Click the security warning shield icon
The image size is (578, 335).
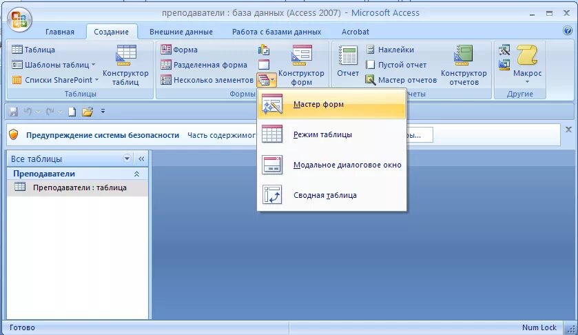click(14, 135)
